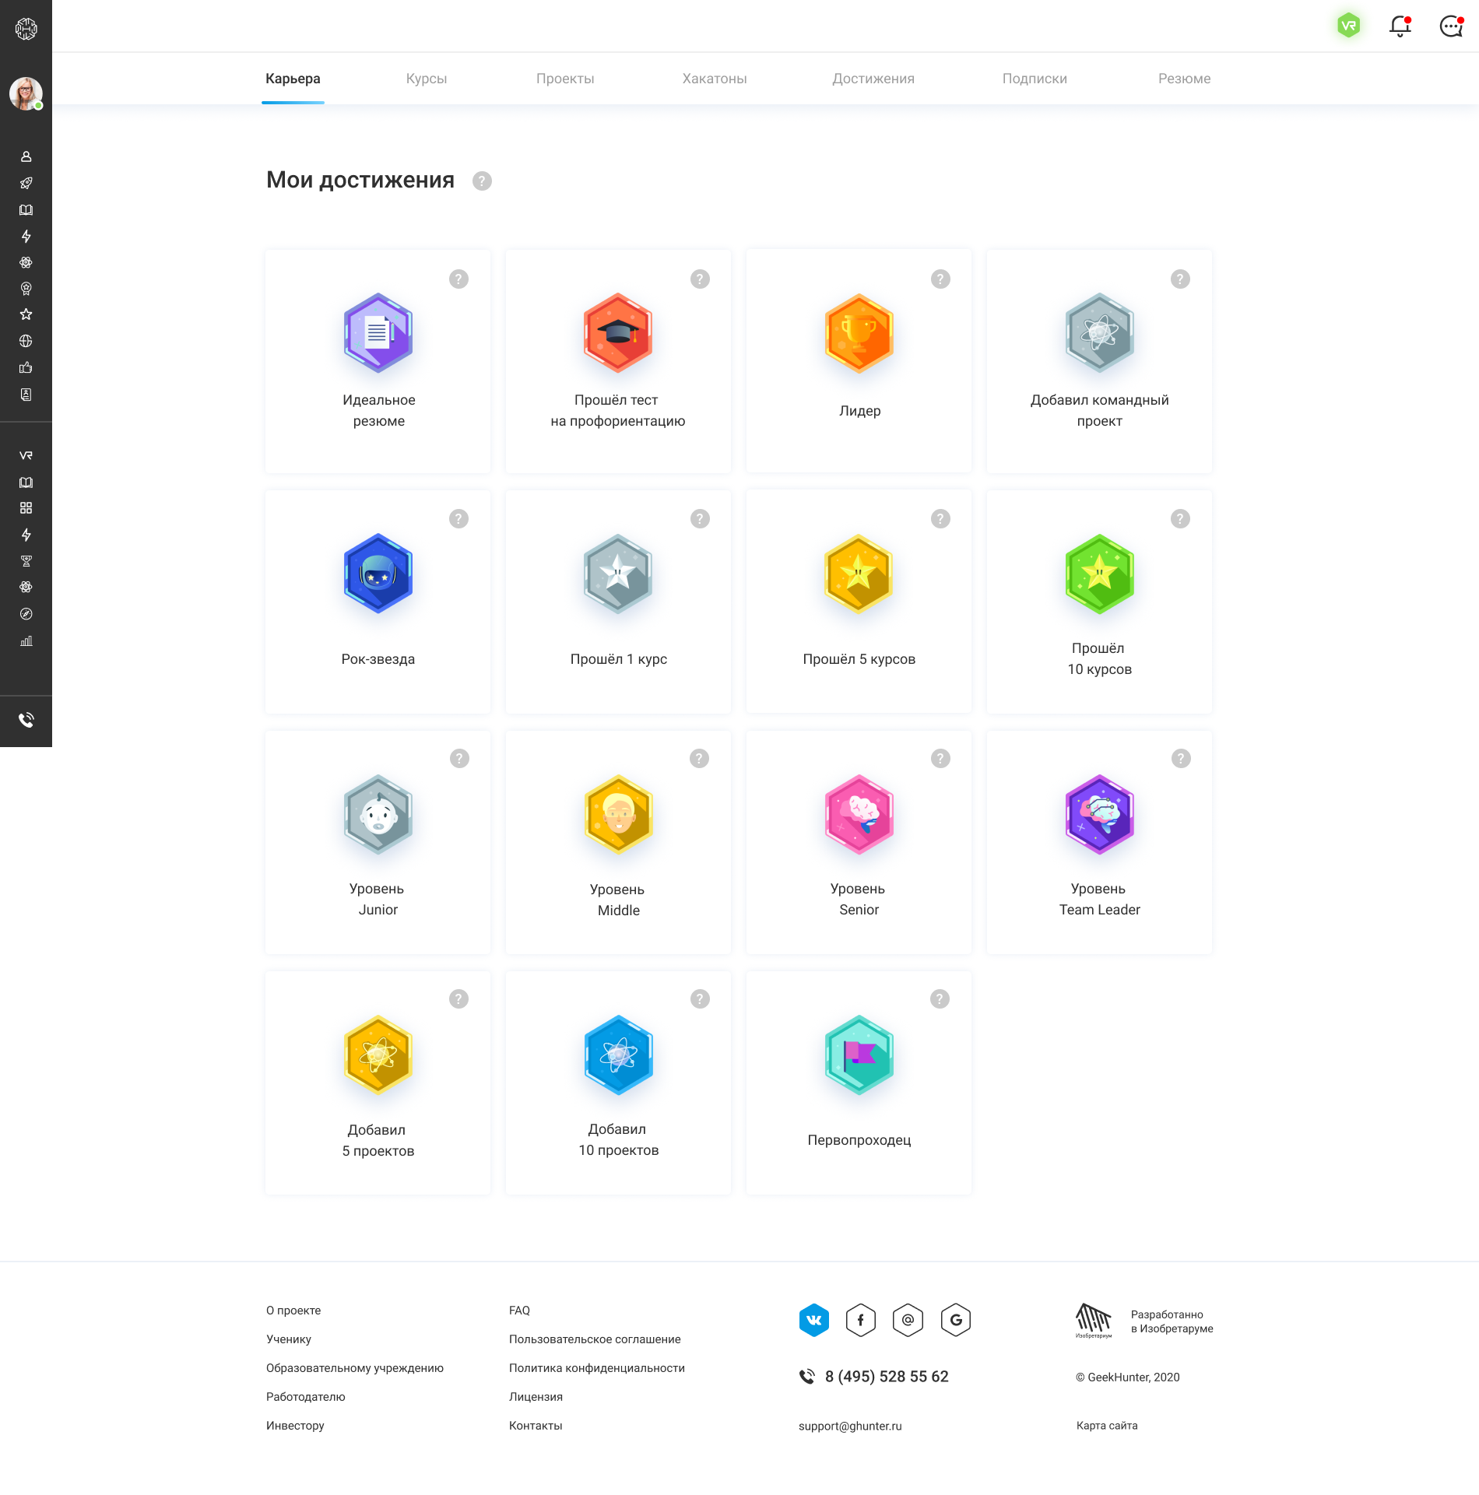1479x1495 pixels.
Task: Click the rocket icon in the sidebar
Action: [x=26, y=184]
